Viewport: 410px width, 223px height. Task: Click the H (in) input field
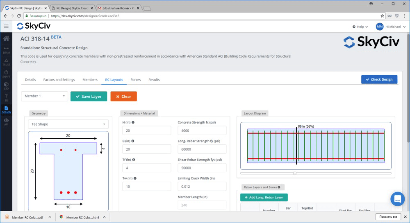[x=147, y=131]
